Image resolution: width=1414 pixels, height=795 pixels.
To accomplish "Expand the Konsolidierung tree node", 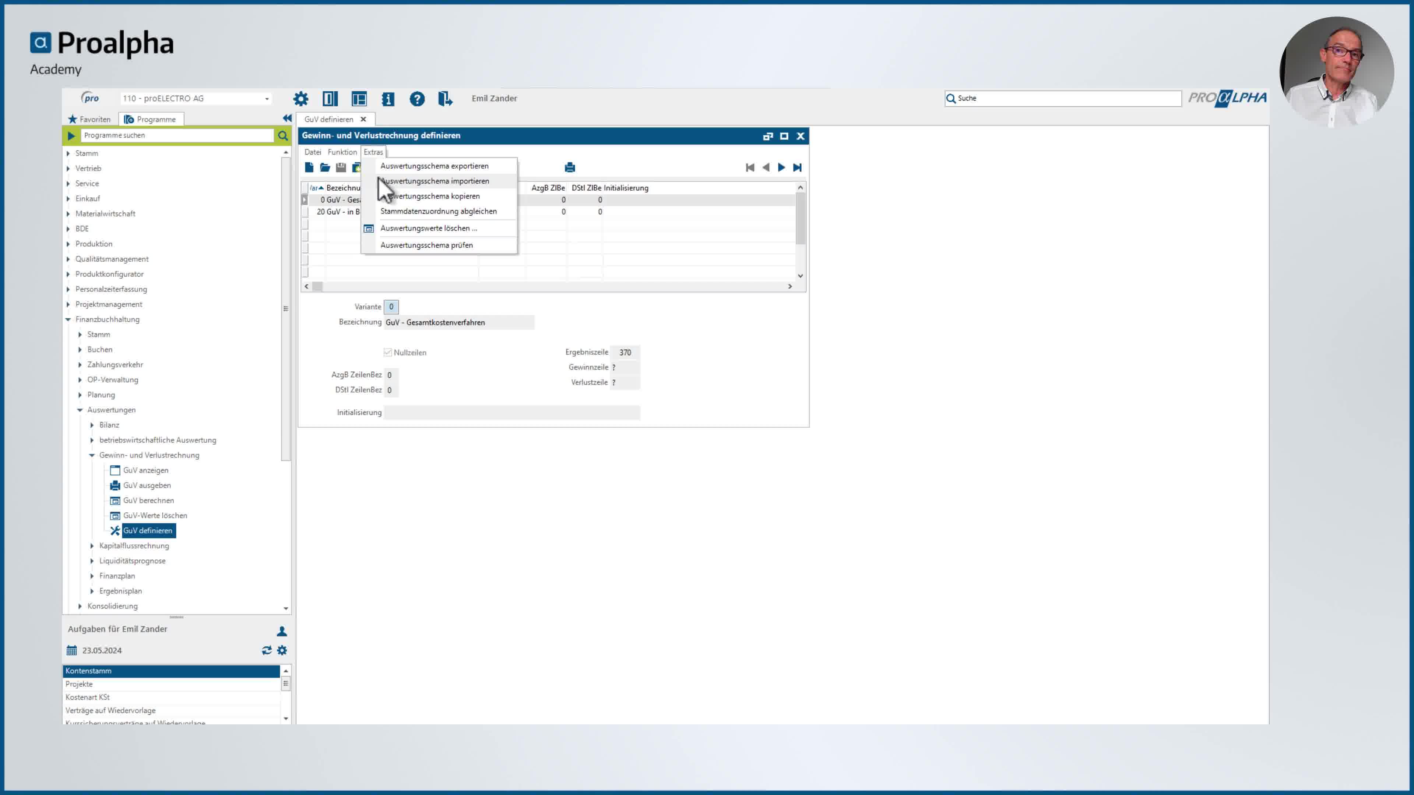I will pyautogui.click(x=80, y=606).
